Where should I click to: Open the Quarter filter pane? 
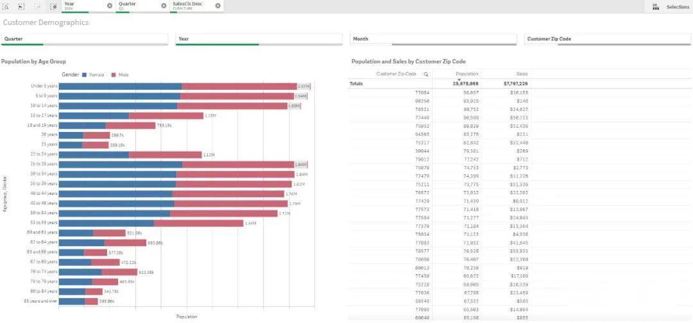pos(86,39)
